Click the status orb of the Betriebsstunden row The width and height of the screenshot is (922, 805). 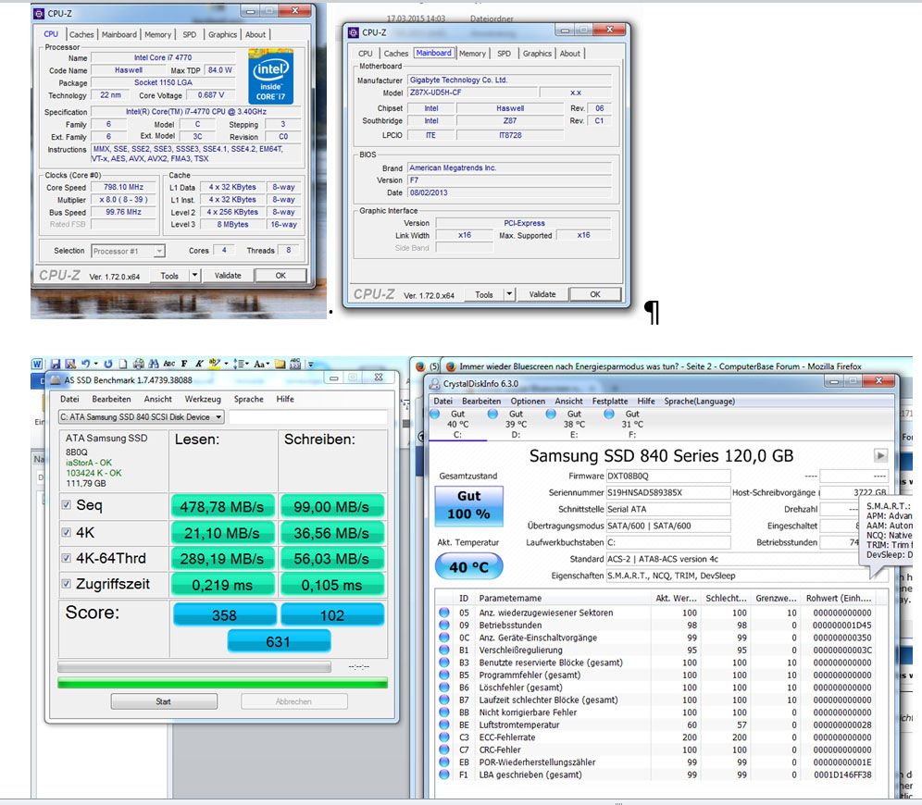point(444,625)
